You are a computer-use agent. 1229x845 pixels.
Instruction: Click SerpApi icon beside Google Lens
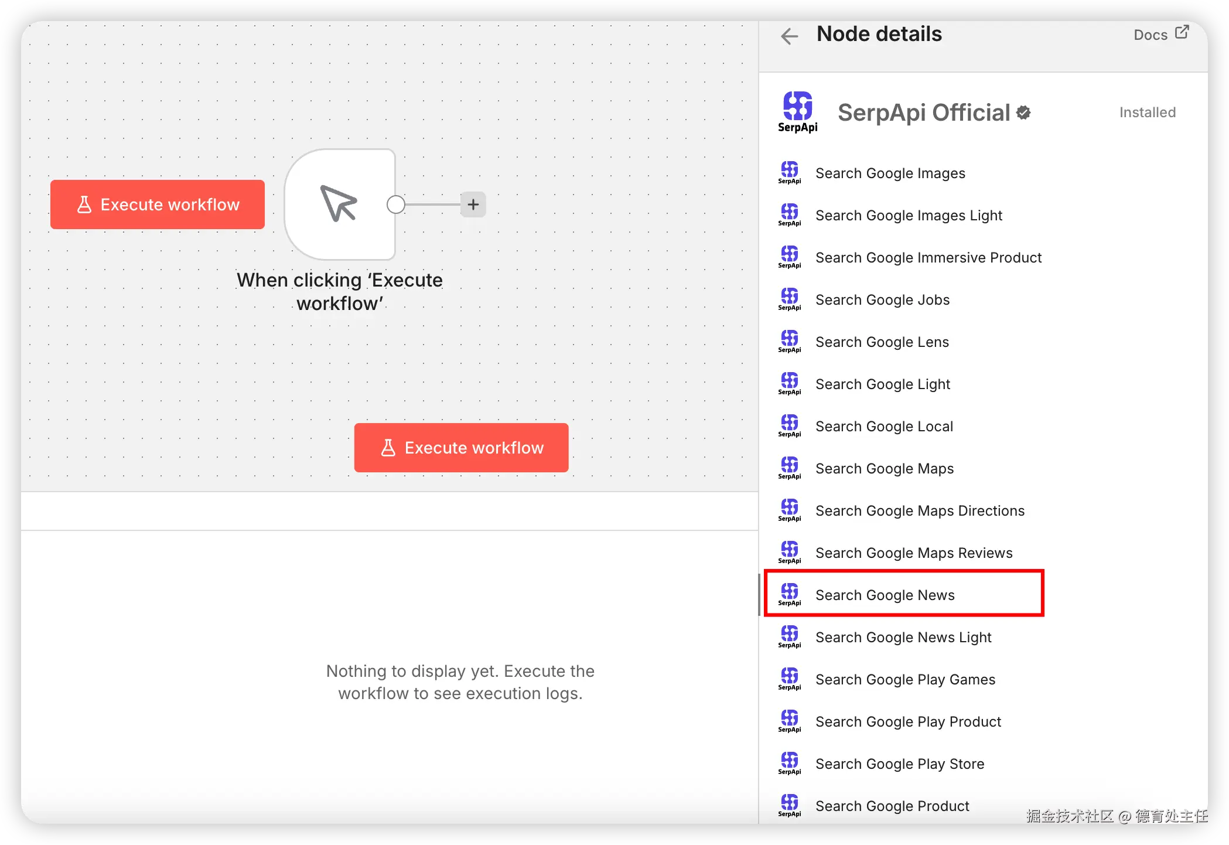pyautogui.click(x=790, y=341)
